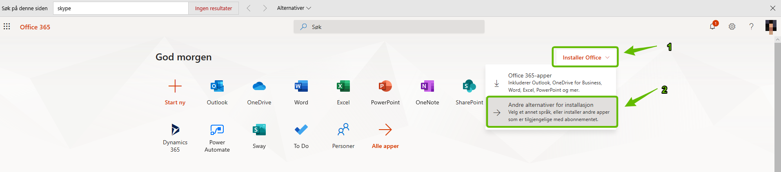The width and height of the screenshot is (781, 172).
Task: Launch Excel from the app list
Action: point(343,93)
